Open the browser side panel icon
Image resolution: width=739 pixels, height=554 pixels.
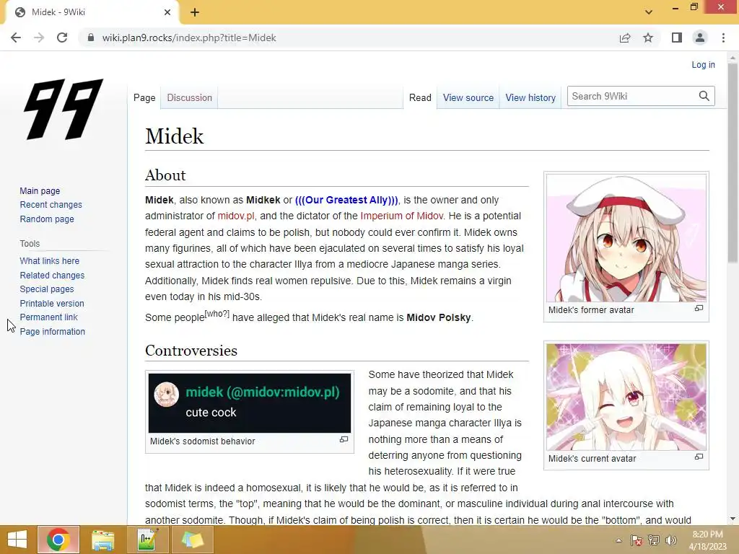677,38
